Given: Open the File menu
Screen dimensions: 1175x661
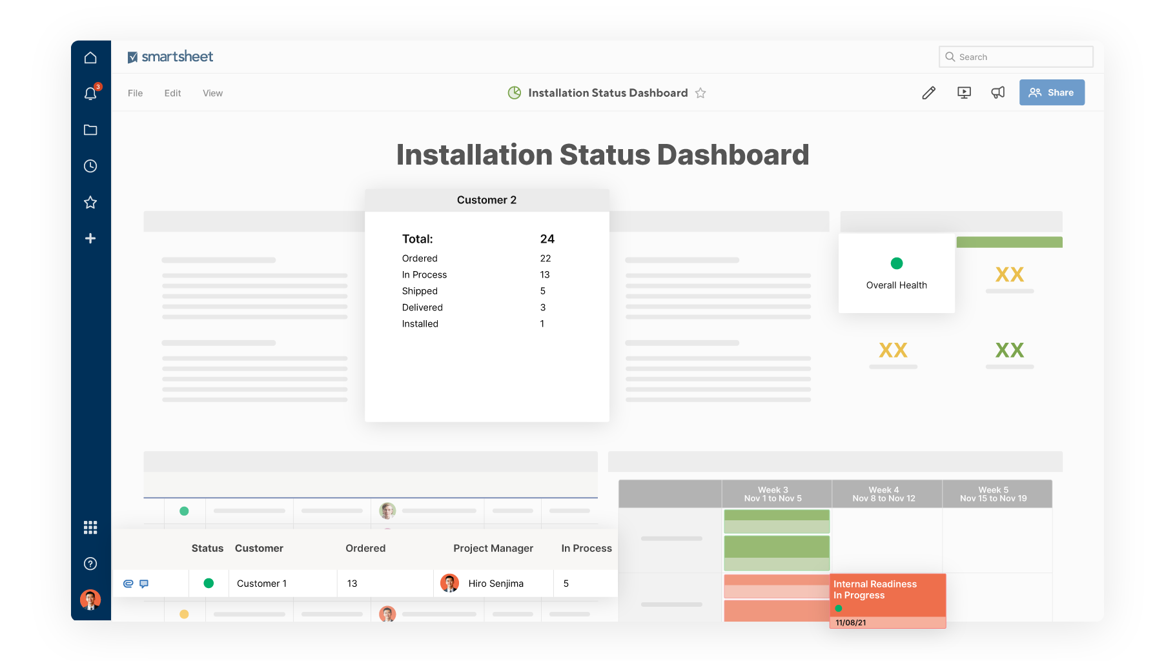Looking at the screenshot, I should (135, 93).
